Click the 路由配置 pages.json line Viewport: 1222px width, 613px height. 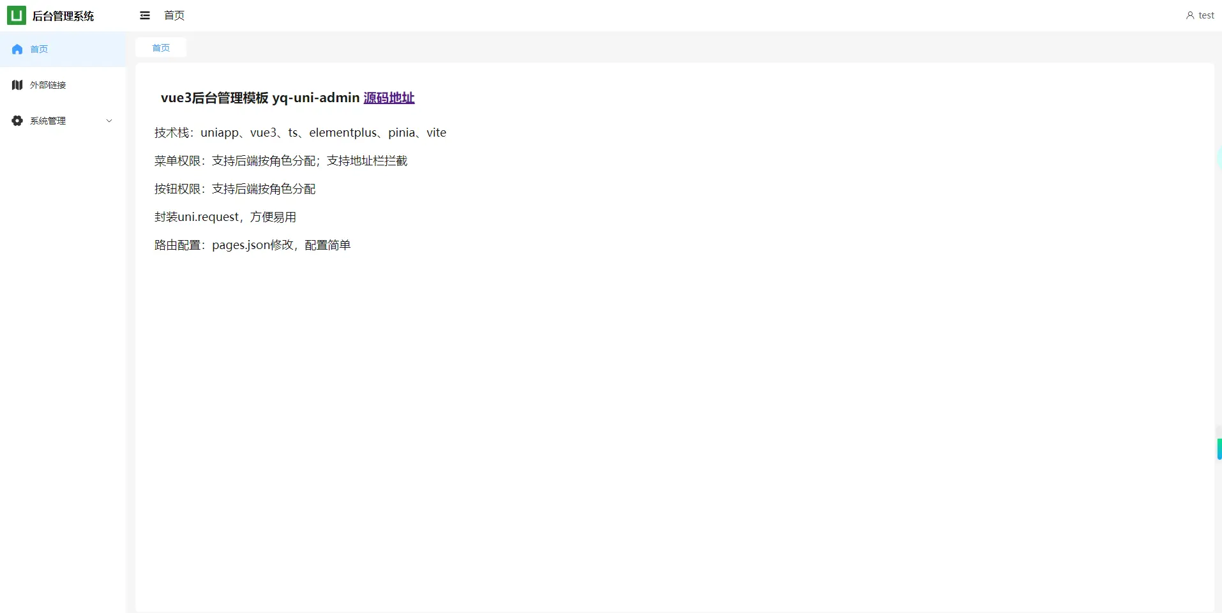(x=253, y=245)
